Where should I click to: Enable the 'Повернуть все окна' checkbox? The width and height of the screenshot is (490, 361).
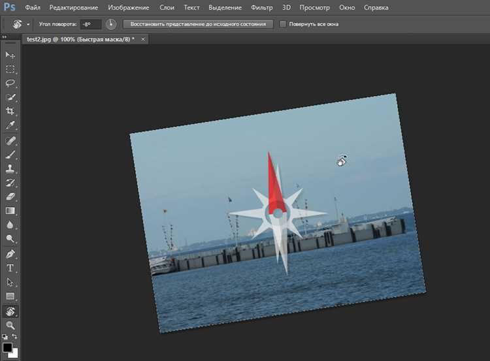282,24
